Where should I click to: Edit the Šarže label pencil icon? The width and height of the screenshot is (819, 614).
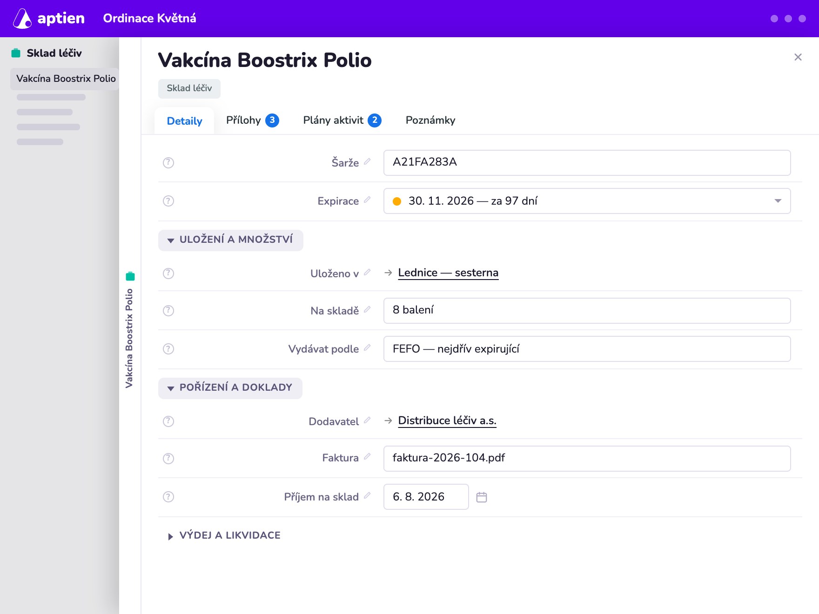pyautogui.click(x=367, y=161)
